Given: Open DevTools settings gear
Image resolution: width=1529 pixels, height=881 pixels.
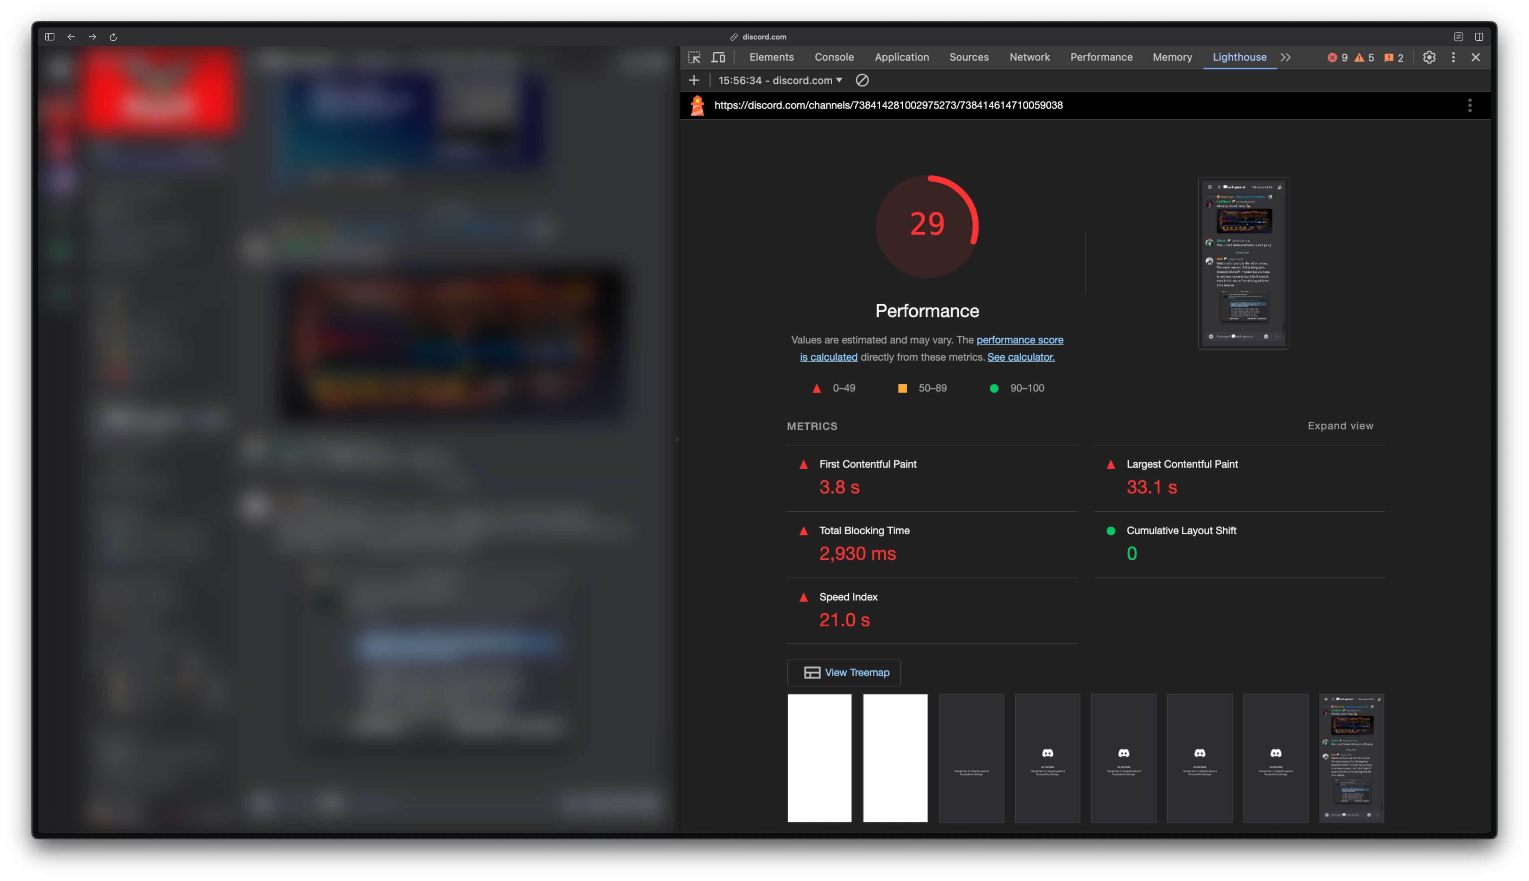Looking at the screenshot, I should (x=1429, y=58).
